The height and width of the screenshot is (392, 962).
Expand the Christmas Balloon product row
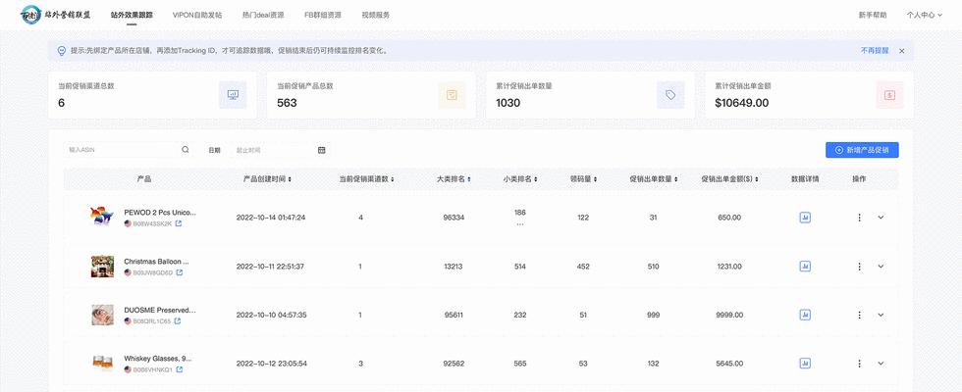882,267
